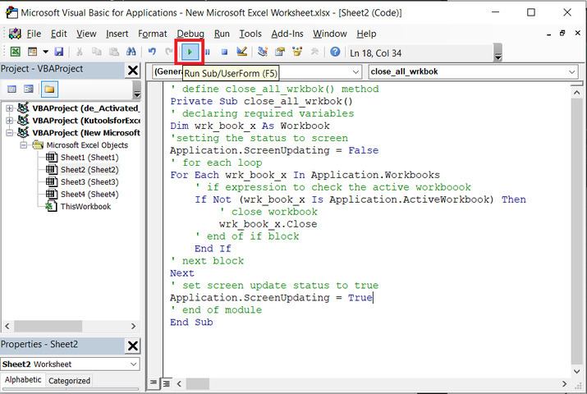Click the Find binoculars icon
The height and width of the screenshot is (394, 587).
(131, 52)
